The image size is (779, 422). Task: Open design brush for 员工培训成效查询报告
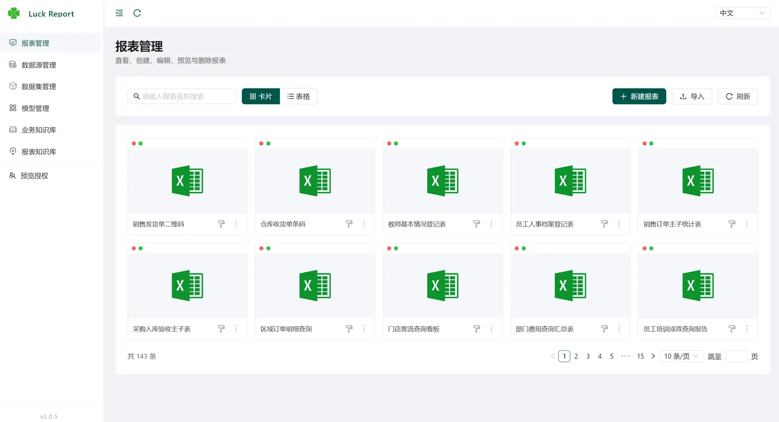point(732,329)
